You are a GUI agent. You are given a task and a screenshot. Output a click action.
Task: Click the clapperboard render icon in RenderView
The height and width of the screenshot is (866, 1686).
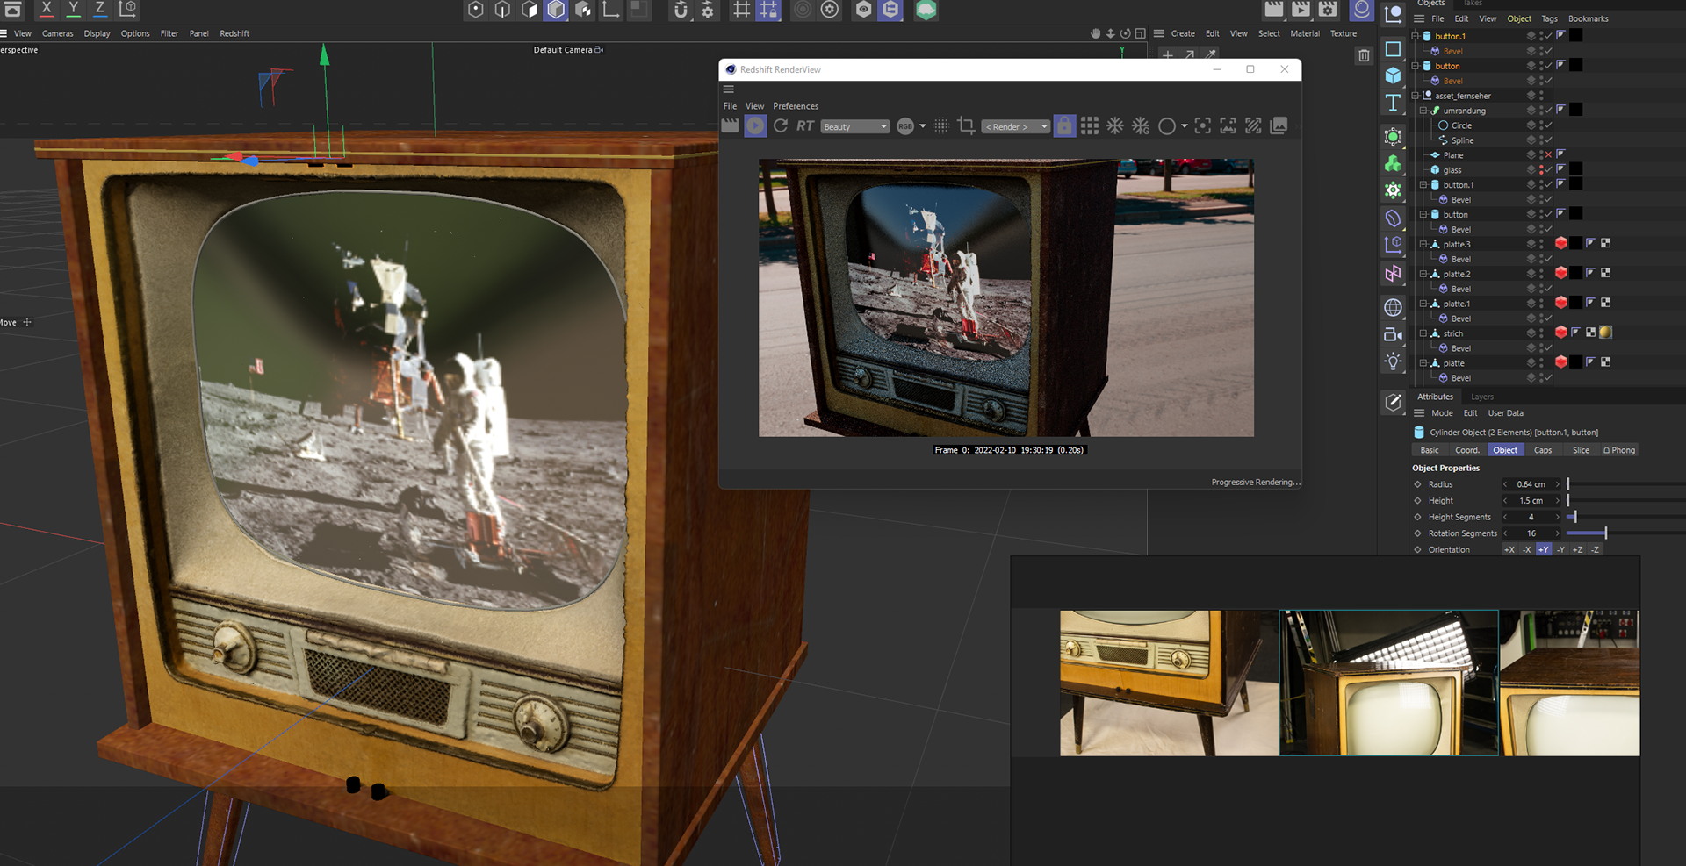pyautogui.click(x=730, y=126)
